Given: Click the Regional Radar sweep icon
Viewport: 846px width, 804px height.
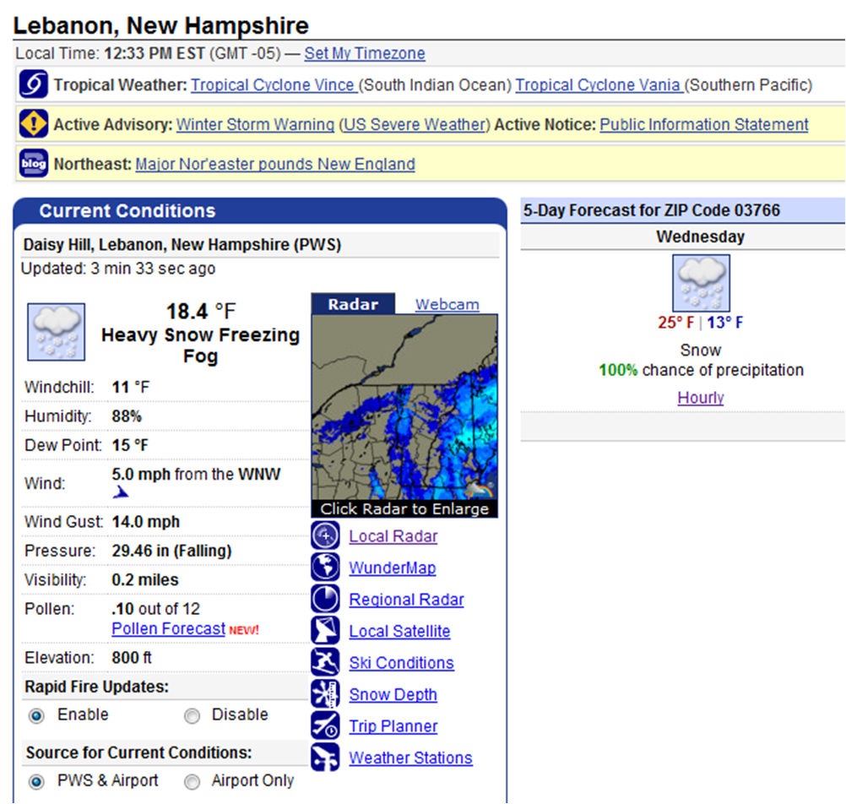Looking at the screenshot, I should [x=325, y=599].
